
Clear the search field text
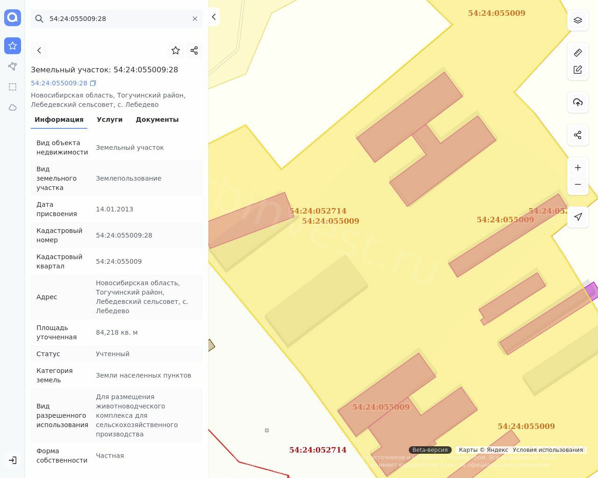[195, 19]
